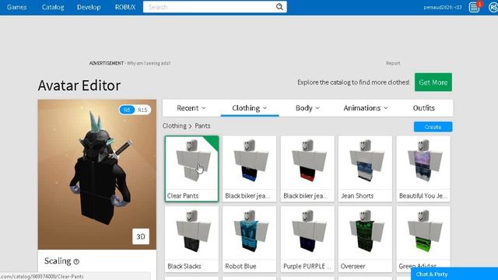
Task: Click the Jean Shorts item name
Action: (357, 196)
